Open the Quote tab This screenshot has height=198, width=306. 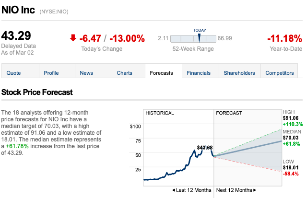(20, 71)
